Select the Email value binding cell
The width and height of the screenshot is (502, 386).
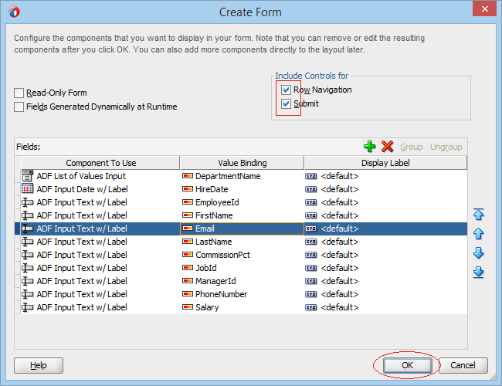coord(242,229)
